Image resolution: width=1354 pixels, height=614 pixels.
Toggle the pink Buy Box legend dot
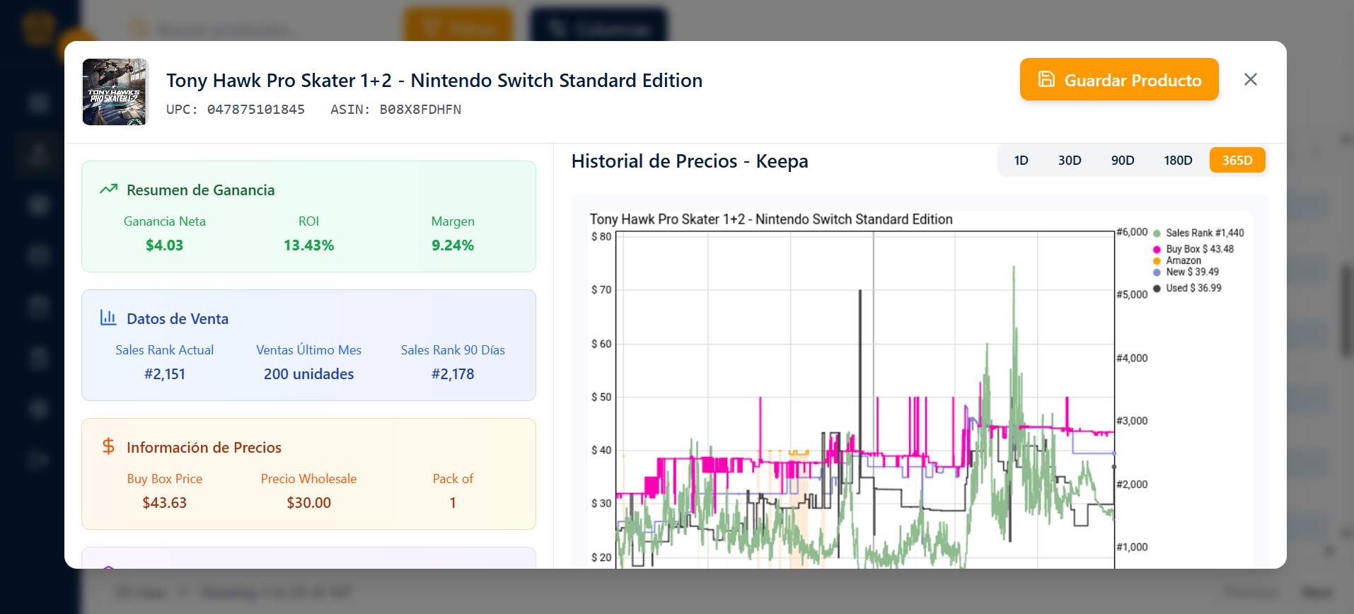click(x=1157, y=250)
